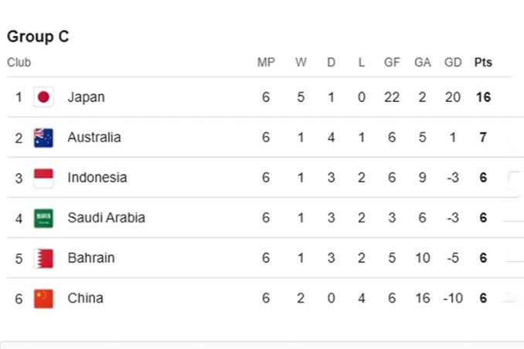Image resolution: width=524 pixels, height=349 pixels.
Task: Select the Indonesia team name
Action: coord(97,178)
